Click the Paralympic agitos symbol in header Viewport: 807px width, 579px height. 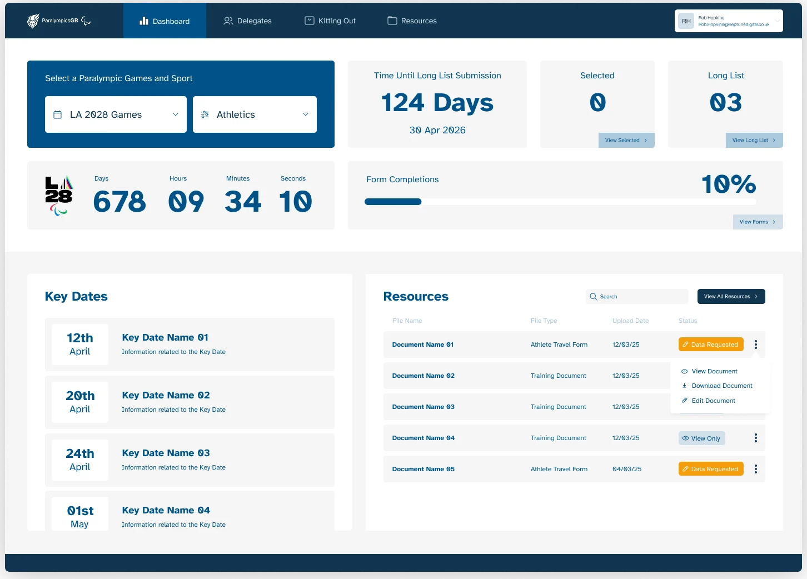(86, 21)
